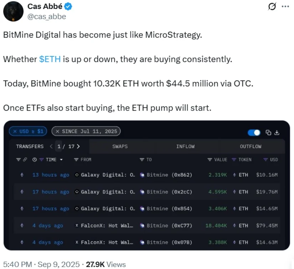Screen dimensions: 294x269
Task: Click the $ETH cashtag link
Action: tap(50, 59)
